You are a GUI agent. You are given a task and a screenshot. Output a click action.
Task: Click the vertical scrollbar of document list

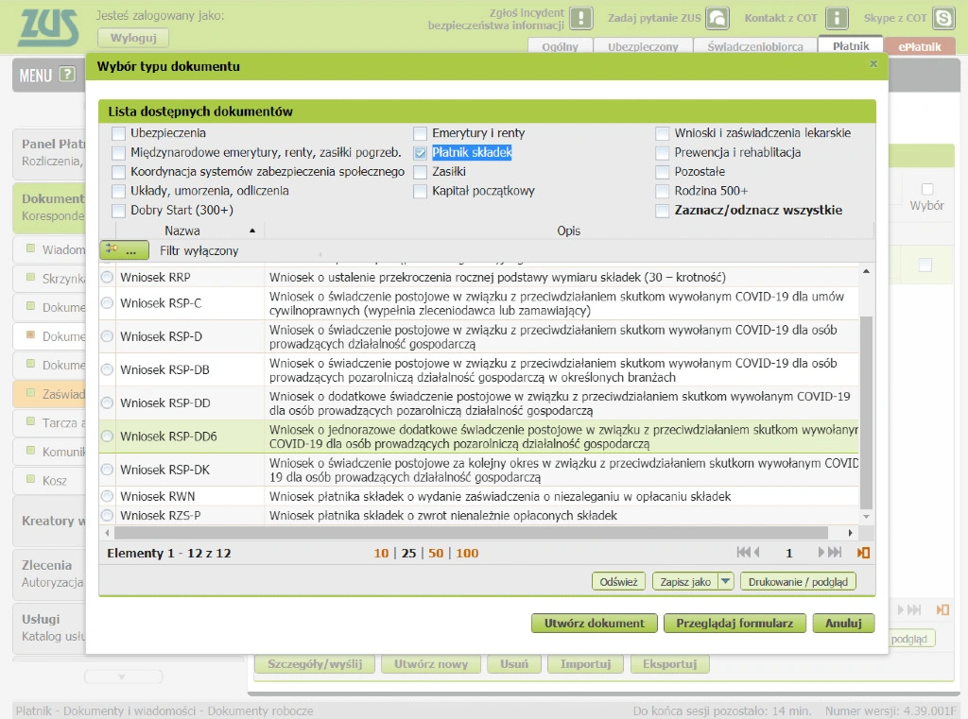(866, 412)
